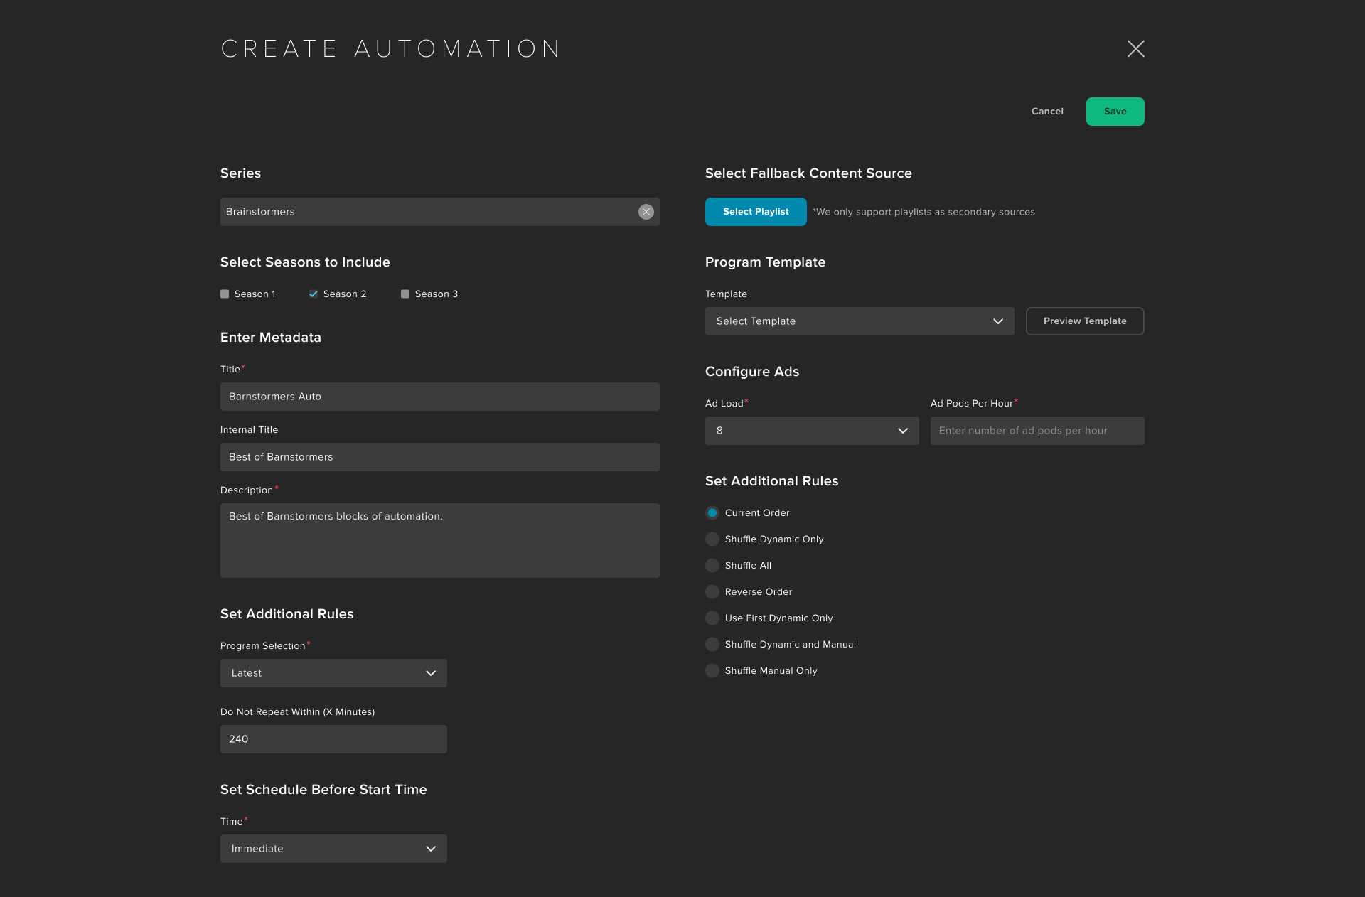
Task: Select Current Order radio option
Action: [x=712, y=513]
